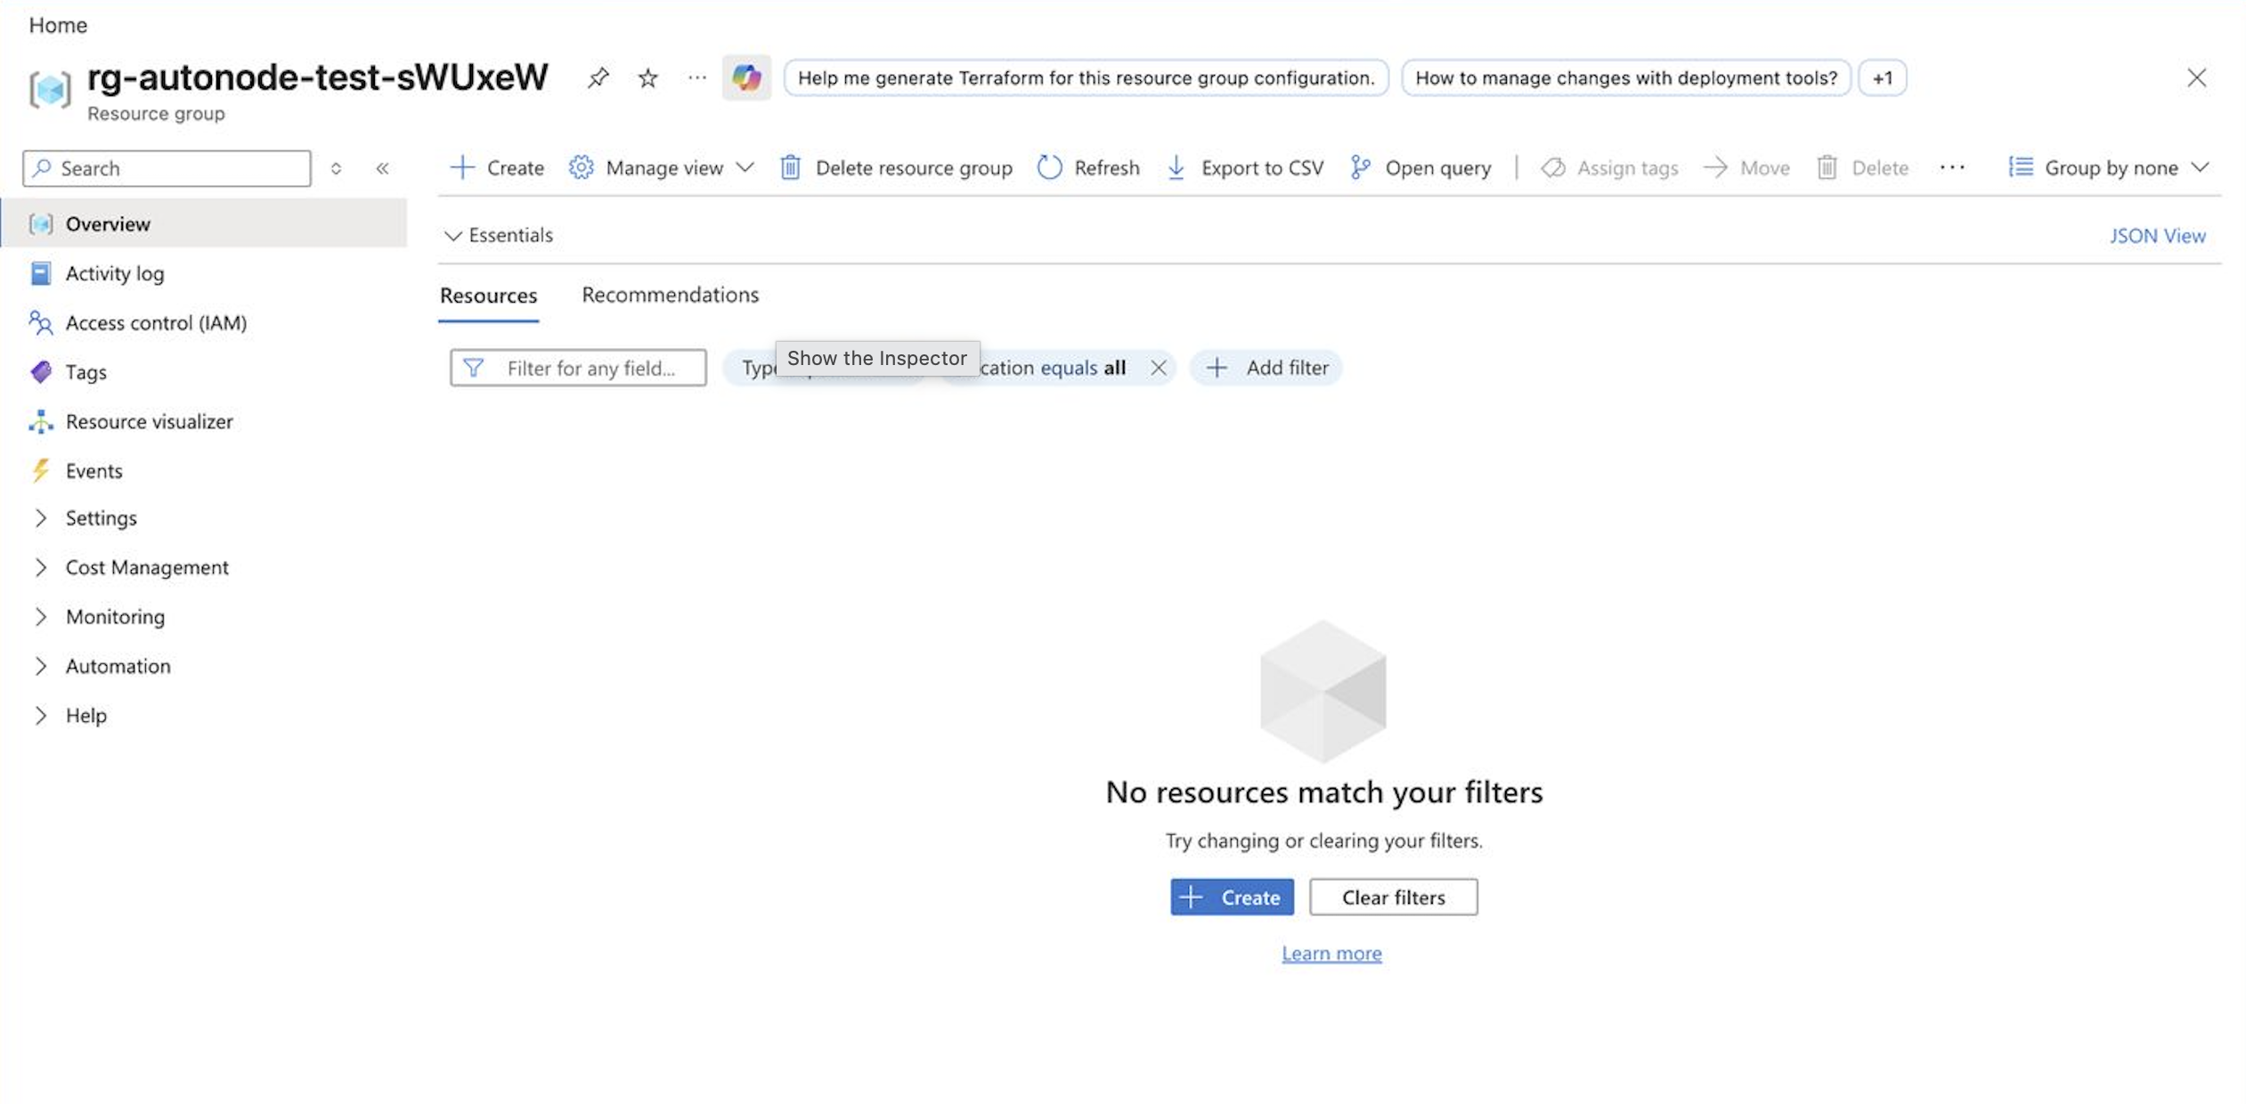
Task: Click Clear filters button
Action: [x=1393, y=897]
